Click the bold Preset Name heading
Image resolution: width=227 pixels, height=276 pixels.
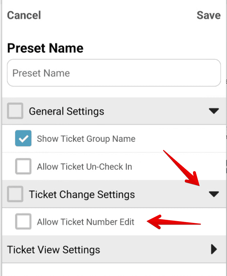45,48
